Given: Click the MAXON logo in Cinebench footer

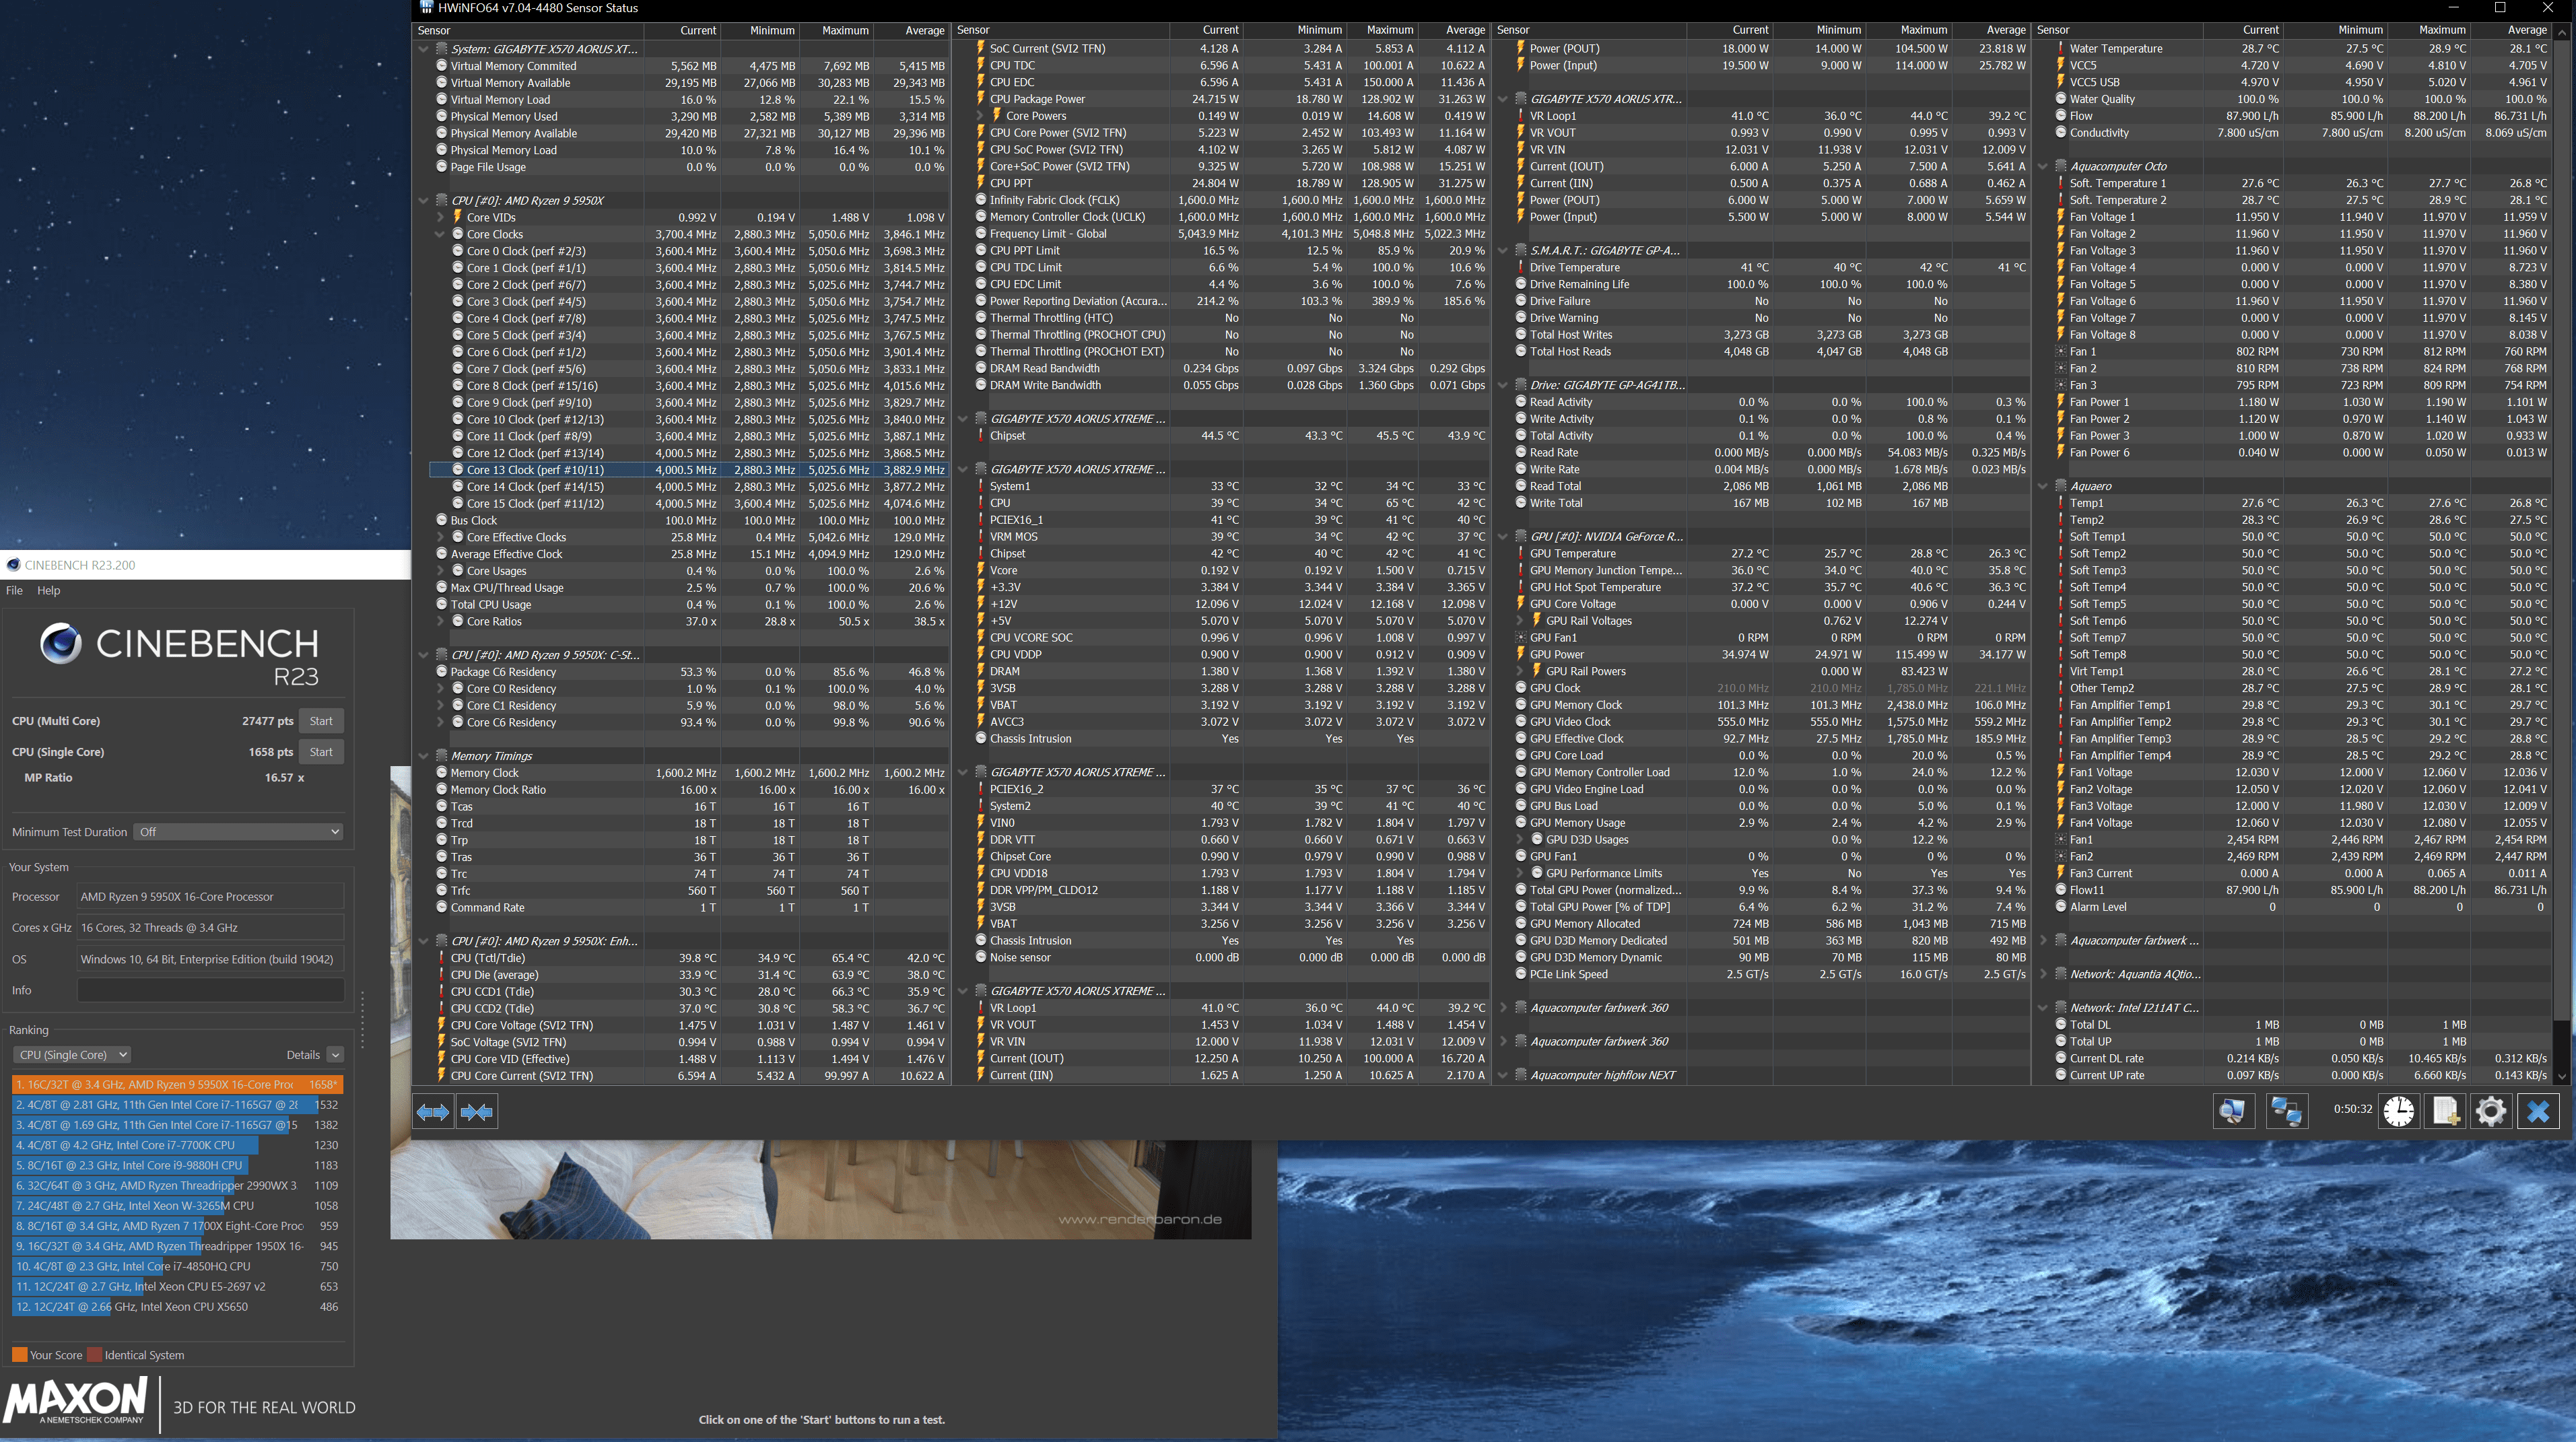Looking at the screenshot, I should point(76,1401).
